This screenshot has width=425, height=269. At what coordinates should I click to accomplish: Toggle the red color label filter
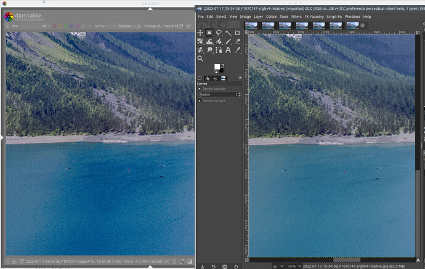(x=54, y=26)
